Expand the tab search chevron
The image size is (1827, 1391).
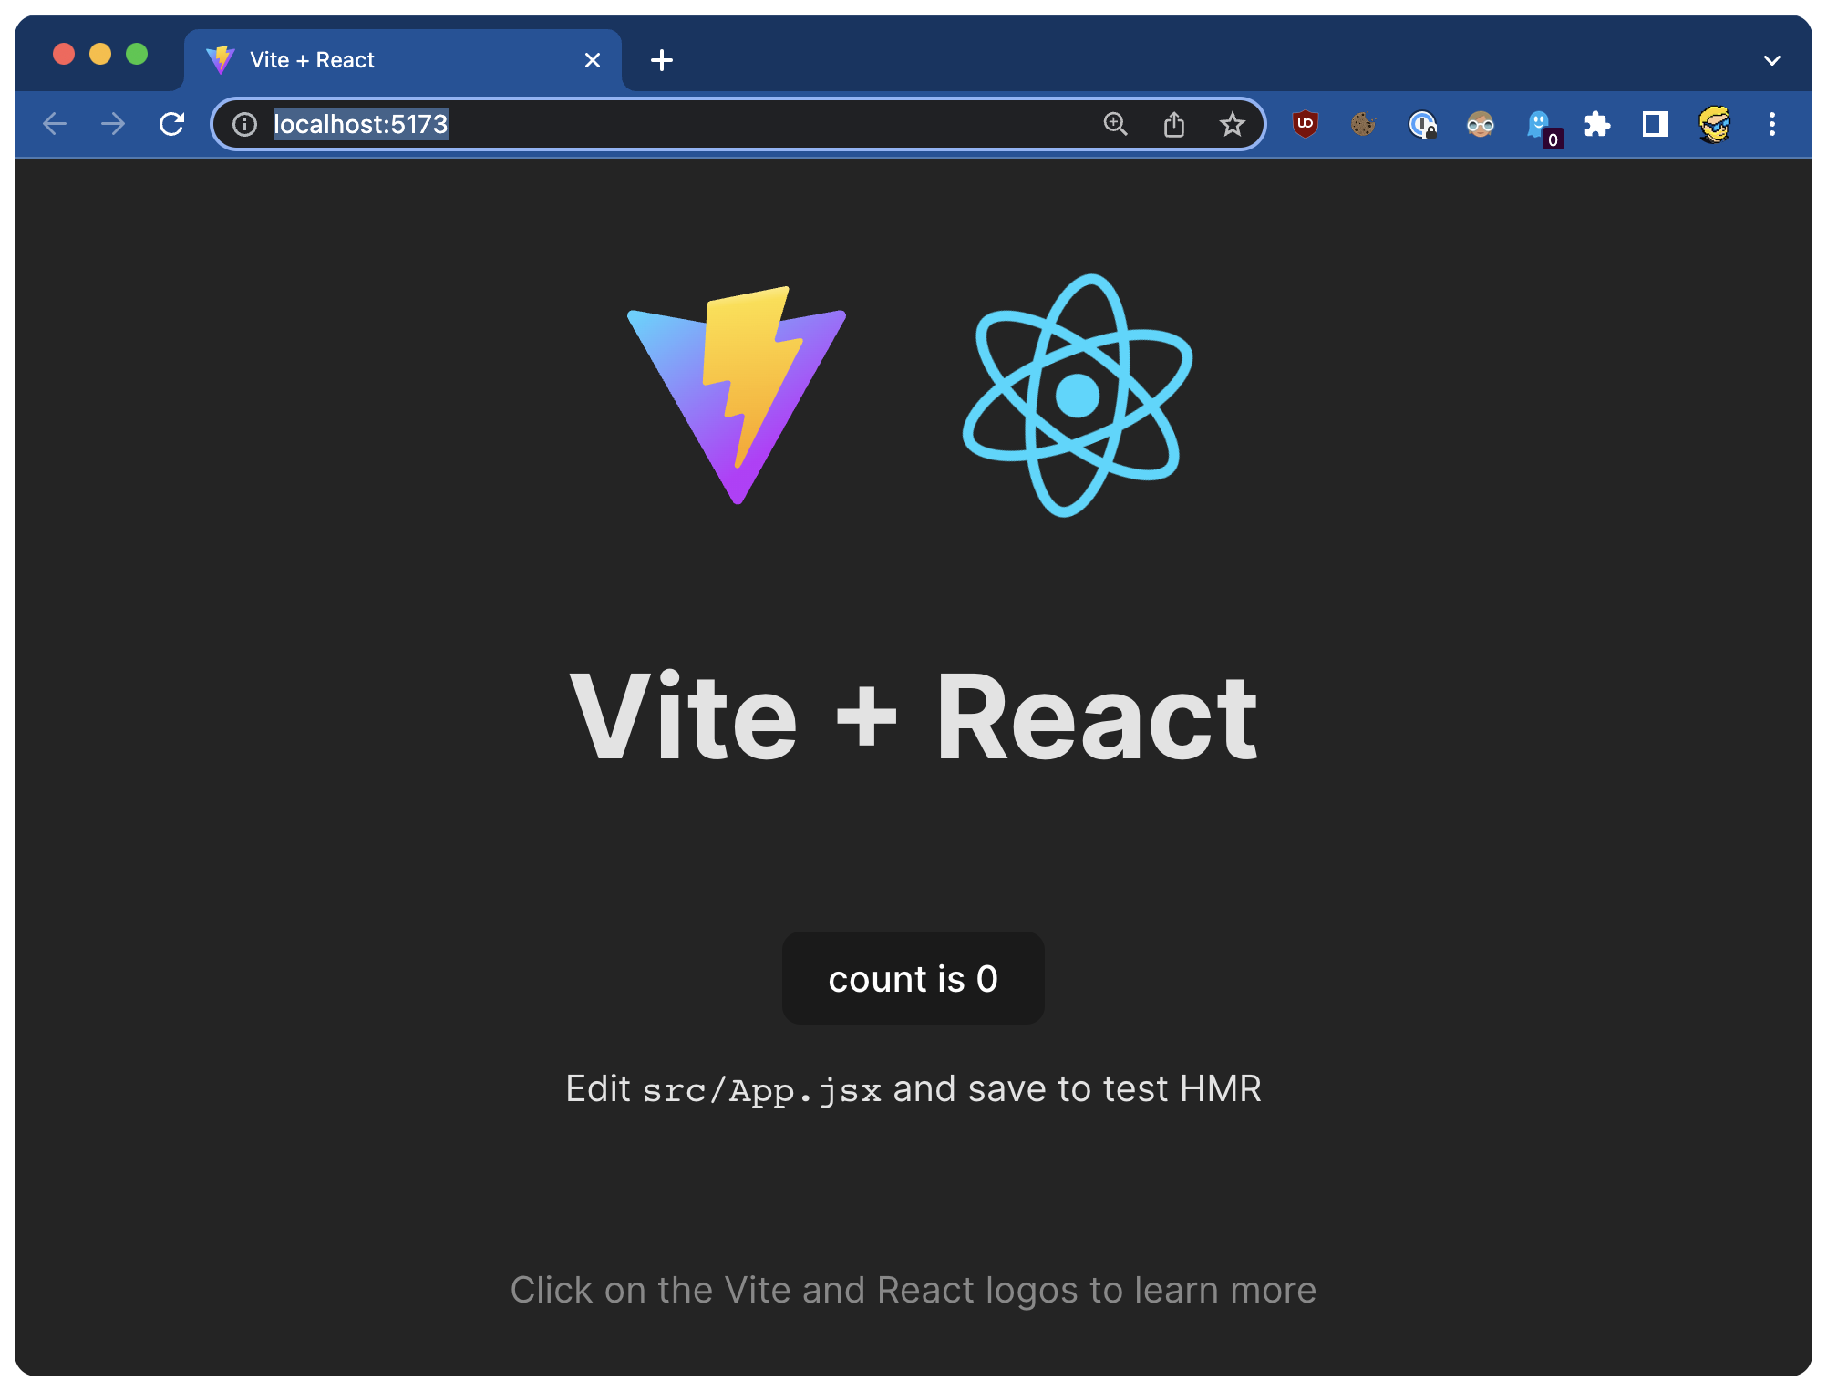coord(1771,60)
